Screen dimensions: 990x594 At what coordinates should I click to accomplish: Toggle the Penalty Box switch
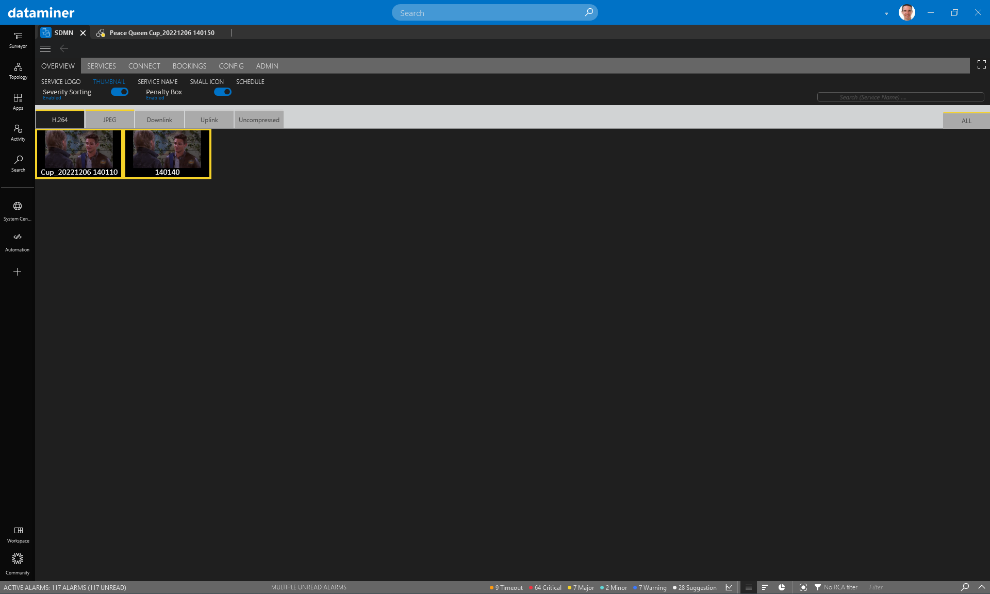(x=223, y=92)
